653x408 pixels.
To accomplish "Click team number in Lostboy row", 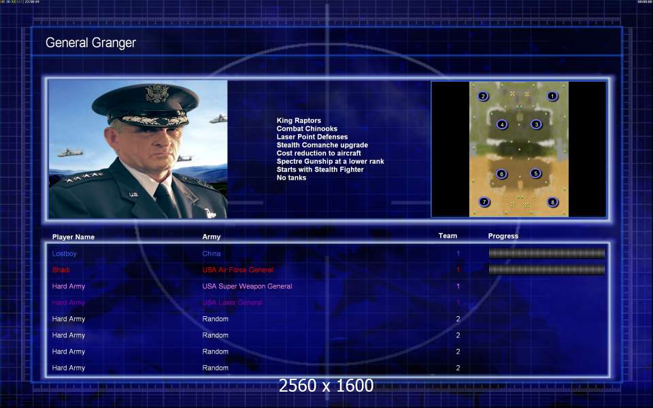I will click(x=458, y=254).
